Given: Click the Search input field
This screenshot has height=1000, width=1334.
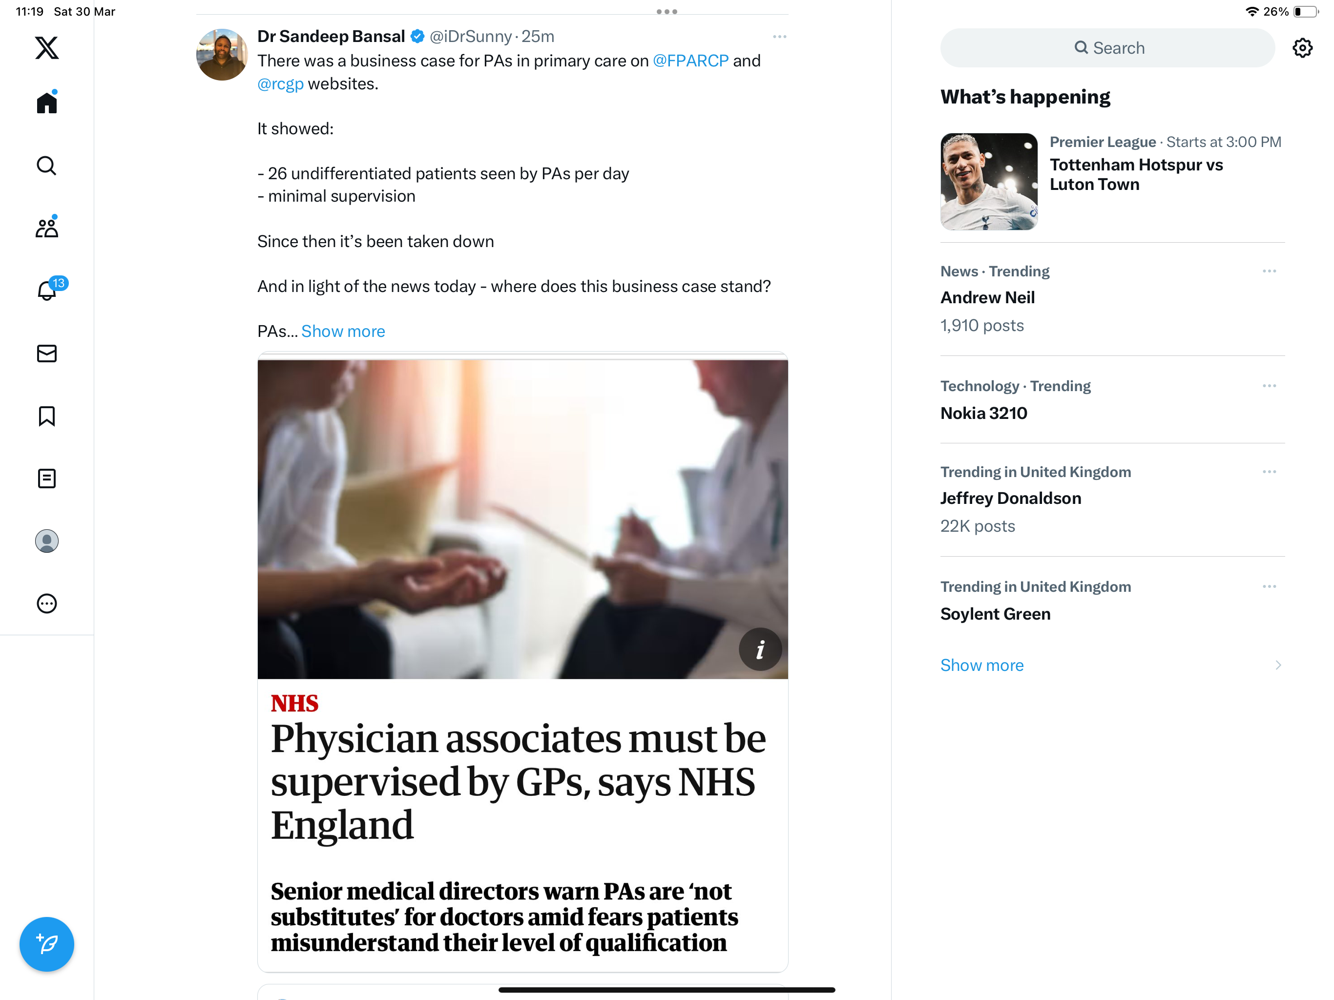Looking at the screenshot, I should [x=1107, y=48].
